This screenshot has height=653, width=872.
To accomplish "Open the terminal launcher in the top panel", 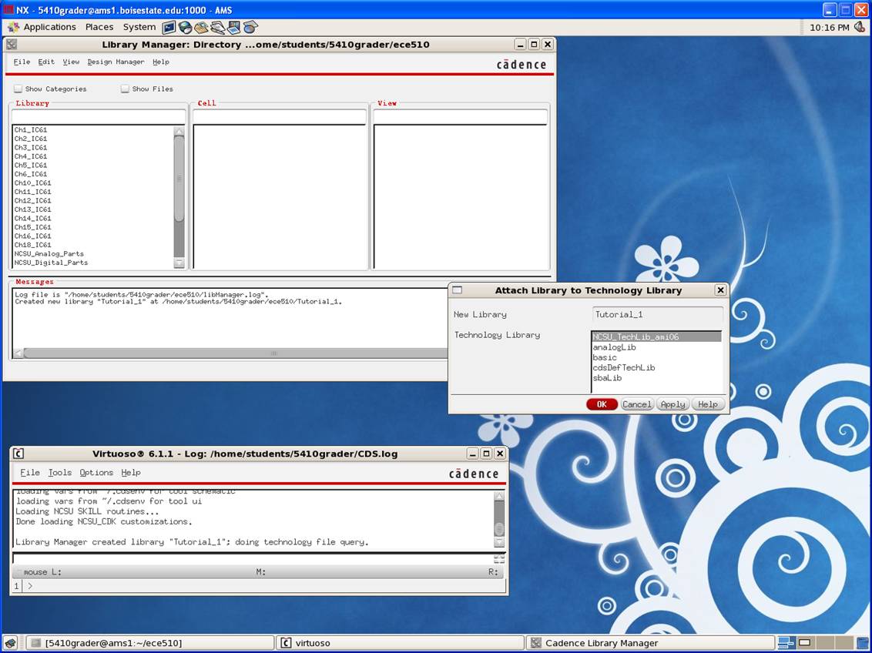I will click(x=169, y=27).
